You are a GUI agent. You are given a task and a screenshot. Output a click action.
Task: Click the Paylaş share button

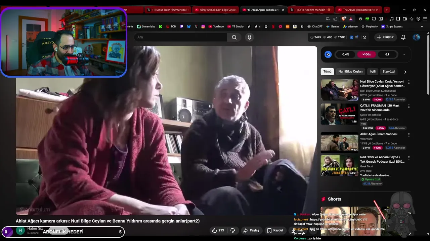(251, 230)
